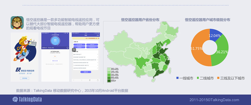Click the lightest green map legend swatch
The height and width of the screenshot is (105, 251).
coord(109,69)
